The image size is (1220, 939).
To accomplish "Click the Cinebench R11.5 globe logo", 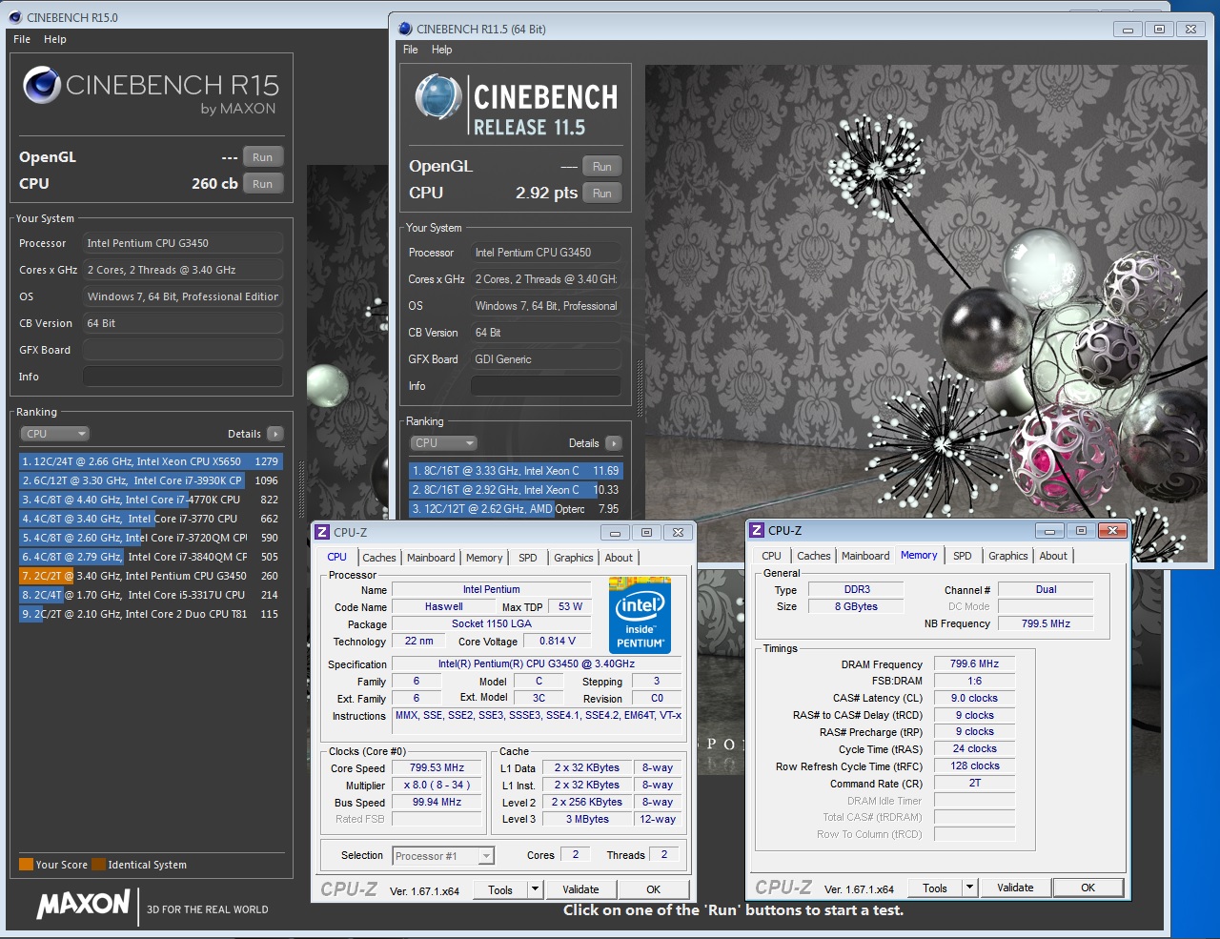I will click(x=438, y=98).
